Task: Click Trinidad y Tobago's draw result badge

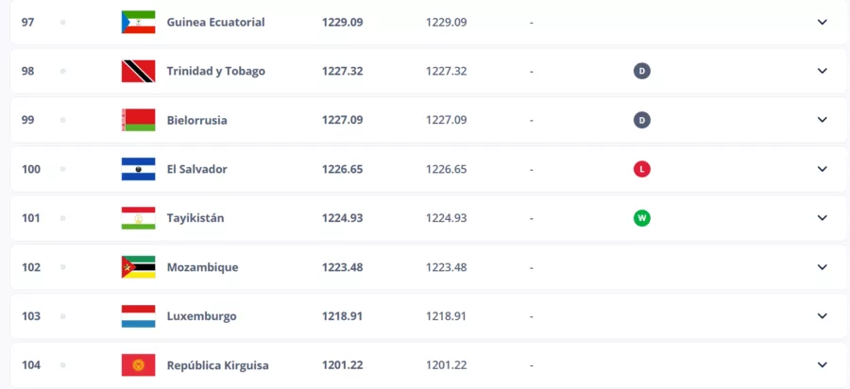Action: coord(642,71)
